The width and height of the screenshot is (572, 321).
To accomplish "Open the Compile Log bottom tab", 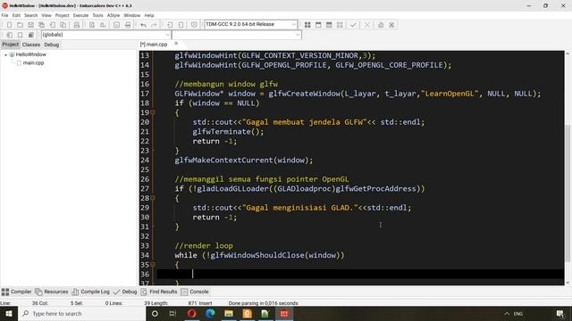I will click(91, 292).
